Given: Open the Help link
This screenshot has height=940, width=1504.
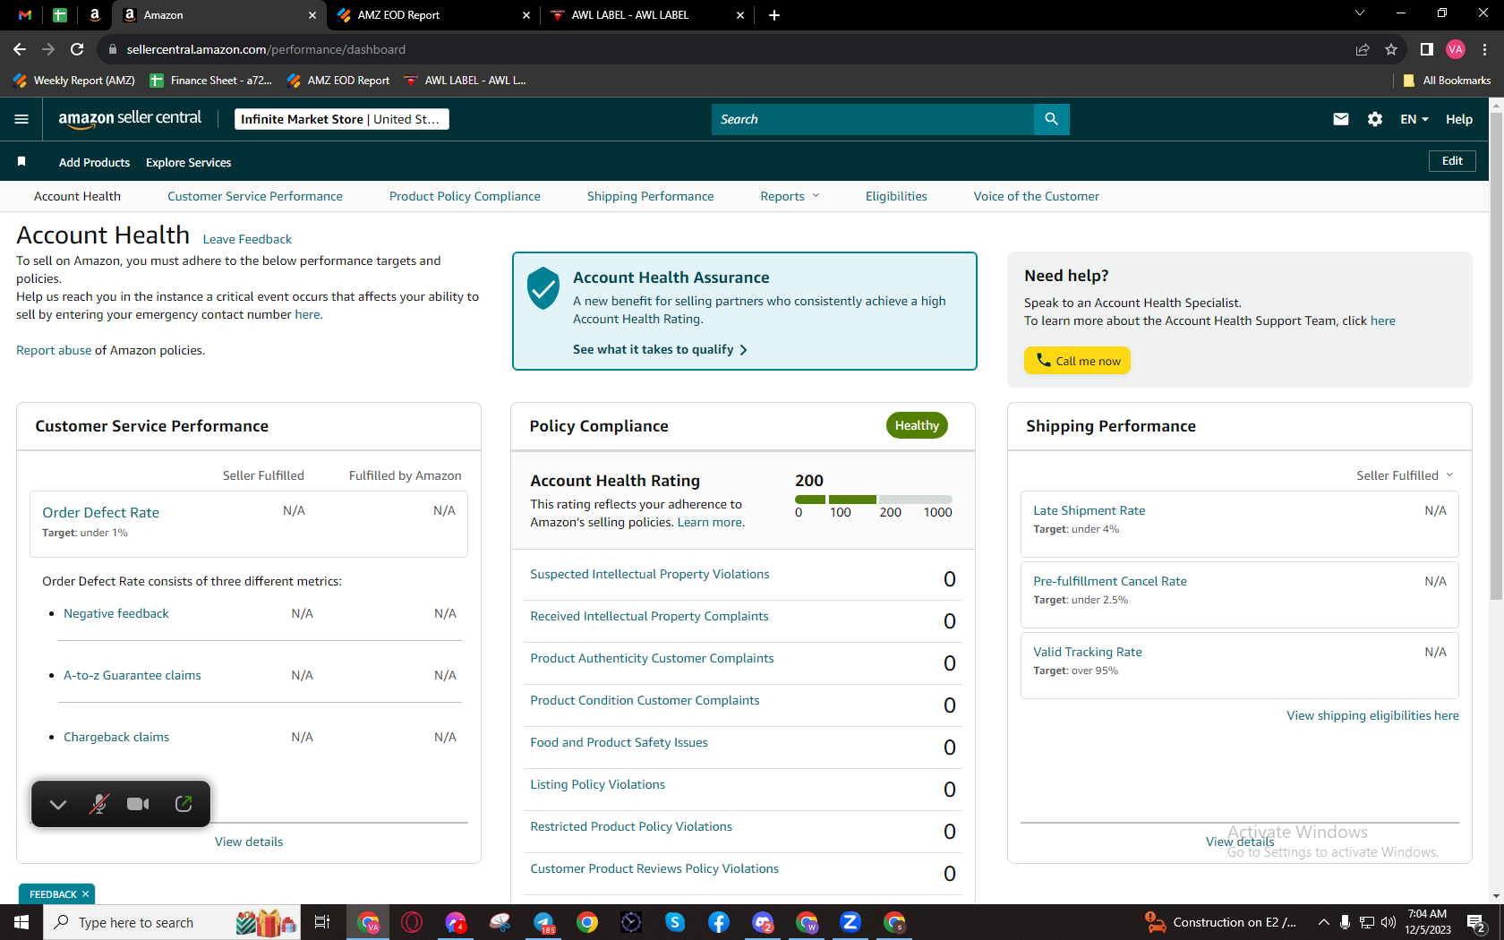Looking at the screenshot, I should (x=1459, y=119).
